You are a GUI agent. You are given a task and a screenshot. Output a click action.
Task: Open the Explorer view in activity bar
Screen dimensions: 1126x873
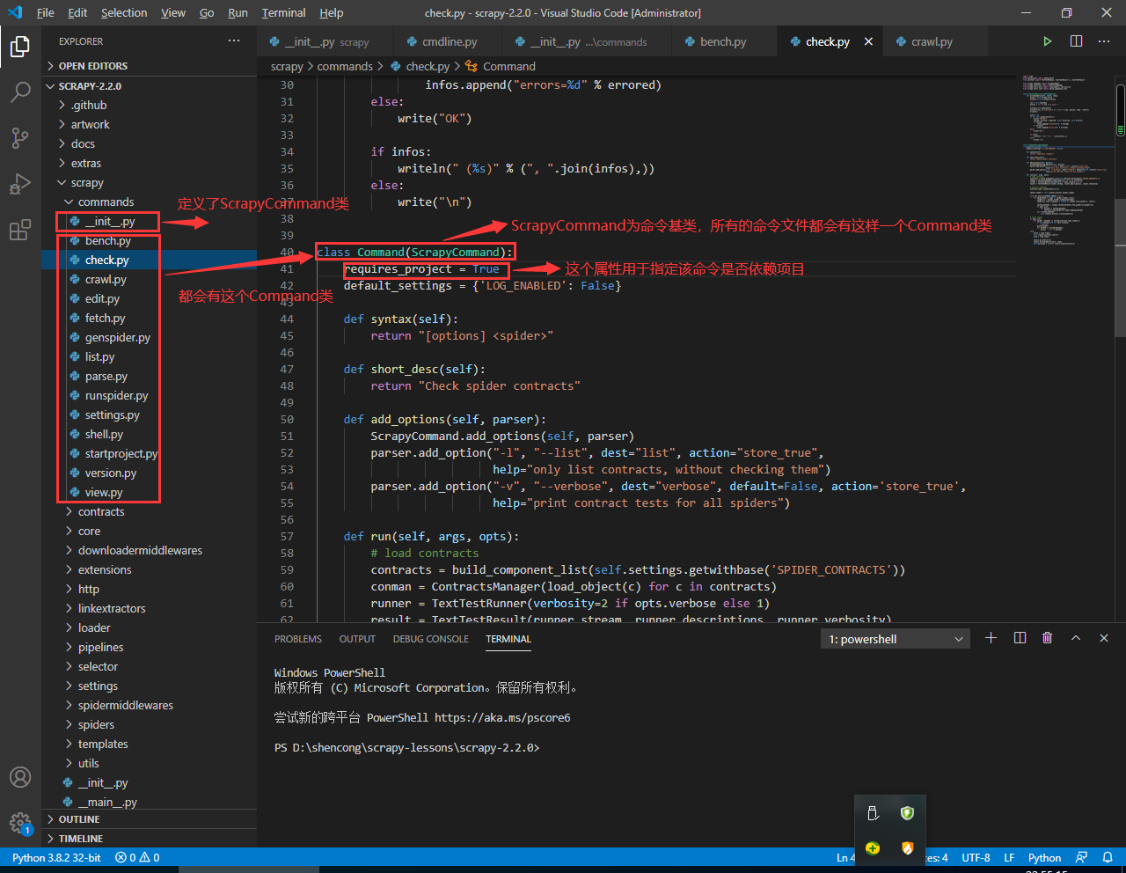(x=20, y=46)
